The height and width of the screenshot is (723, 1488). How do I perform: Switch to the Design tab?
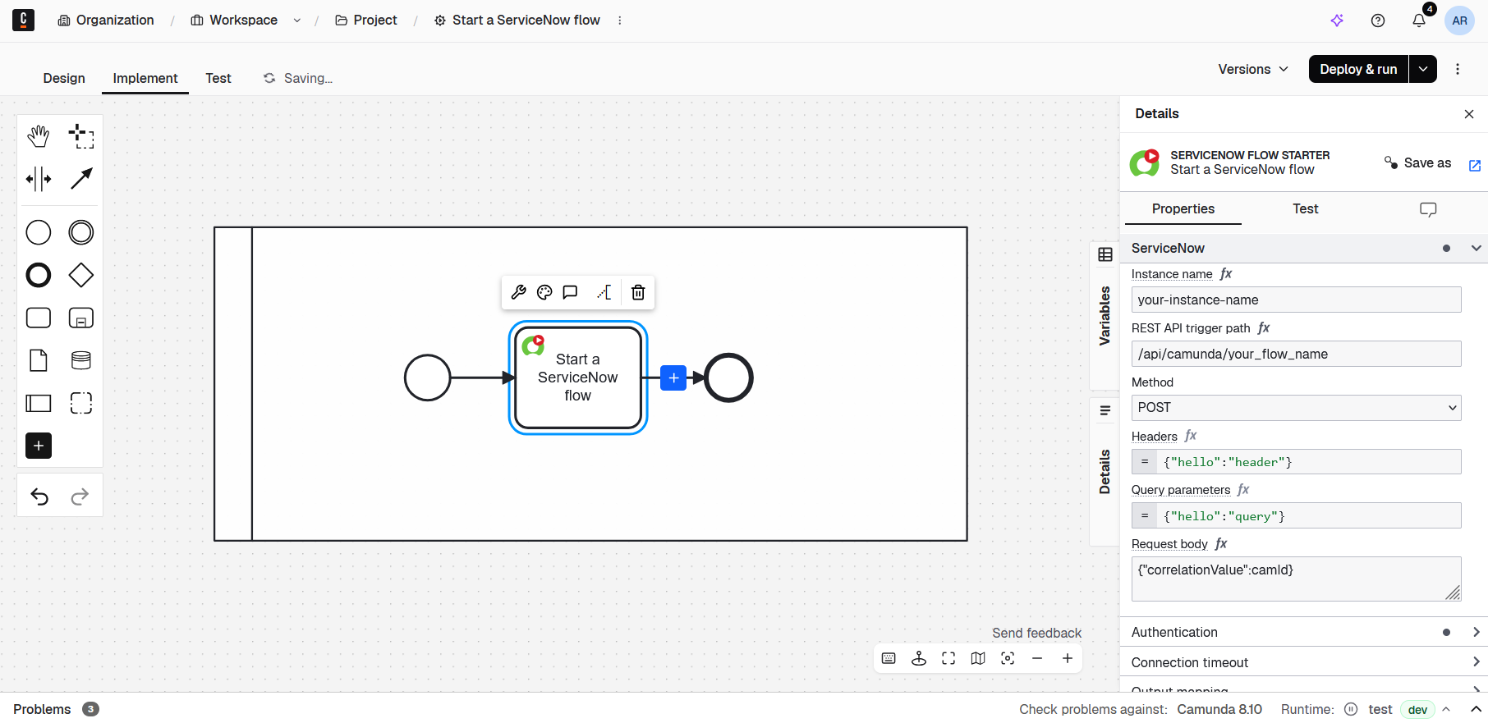64,78
